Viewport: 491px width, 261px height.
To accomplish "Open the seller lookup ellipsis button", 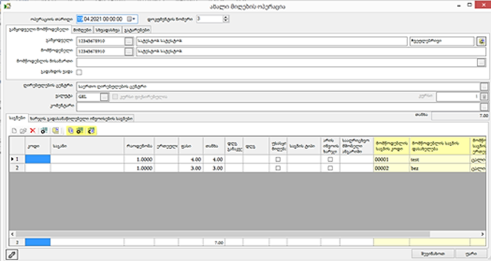I will tap(129, 41).
